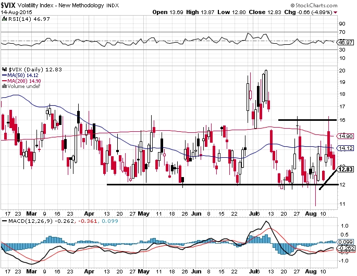Select the $VIX ticker symbol title
The width and height of the screenshot is (357, 276).
(8, 5)
